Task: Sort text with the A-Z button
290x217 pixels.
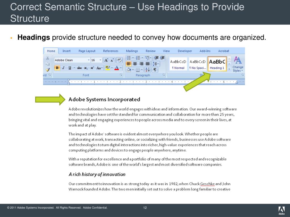Action: (x=148, y=70)
